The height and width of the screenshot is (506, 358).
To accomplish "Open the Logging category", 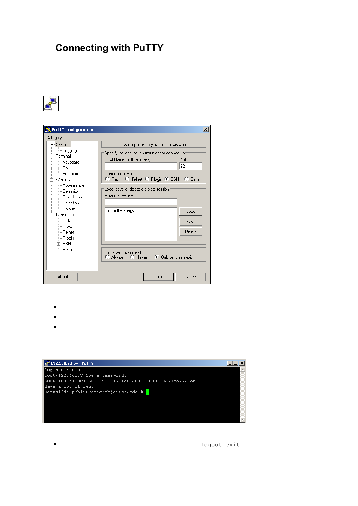I will click(70, 150).
